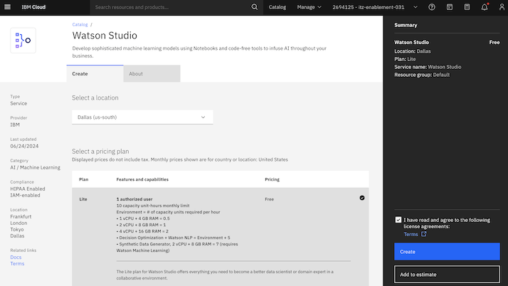Click the Plan column header

pyautogui.click(x=83, y=179)
